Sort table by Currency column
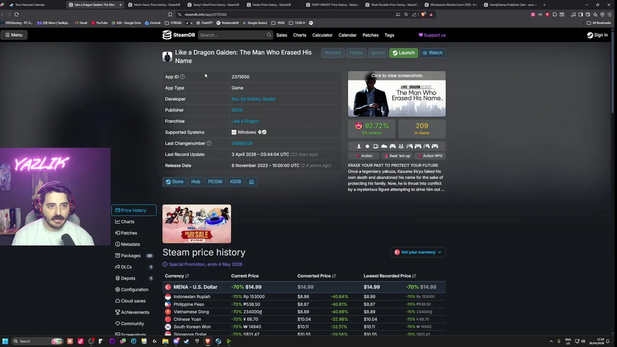The image size is (617, 347). pos(177,276)
